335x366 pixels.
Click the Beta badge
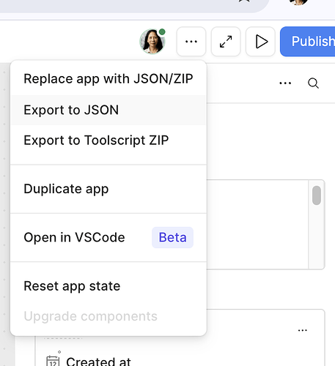172,237
